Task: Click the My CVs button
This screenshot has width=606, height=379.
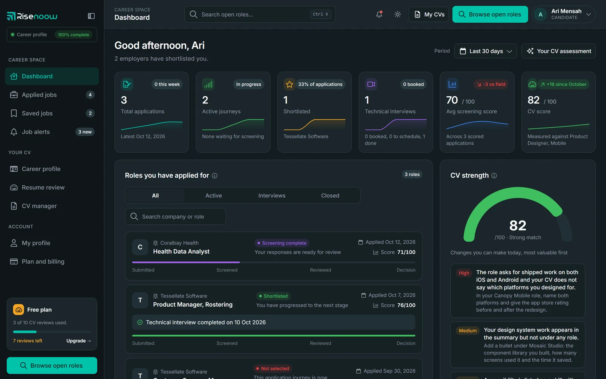Action: click(x=429, y=14)
